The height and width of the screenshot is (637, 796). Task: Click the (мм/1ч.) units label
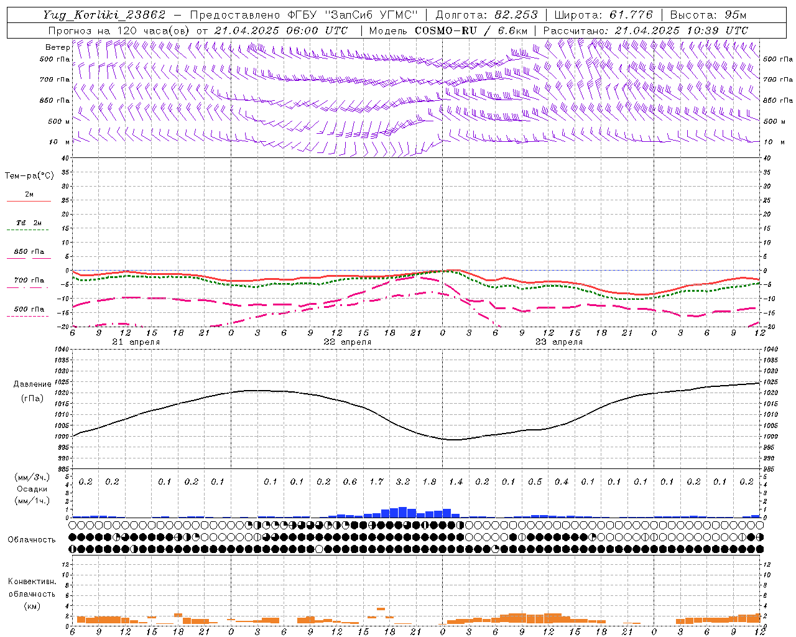(32, 501)
